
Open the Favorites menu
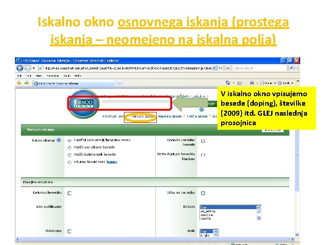[x=53, y=76]
